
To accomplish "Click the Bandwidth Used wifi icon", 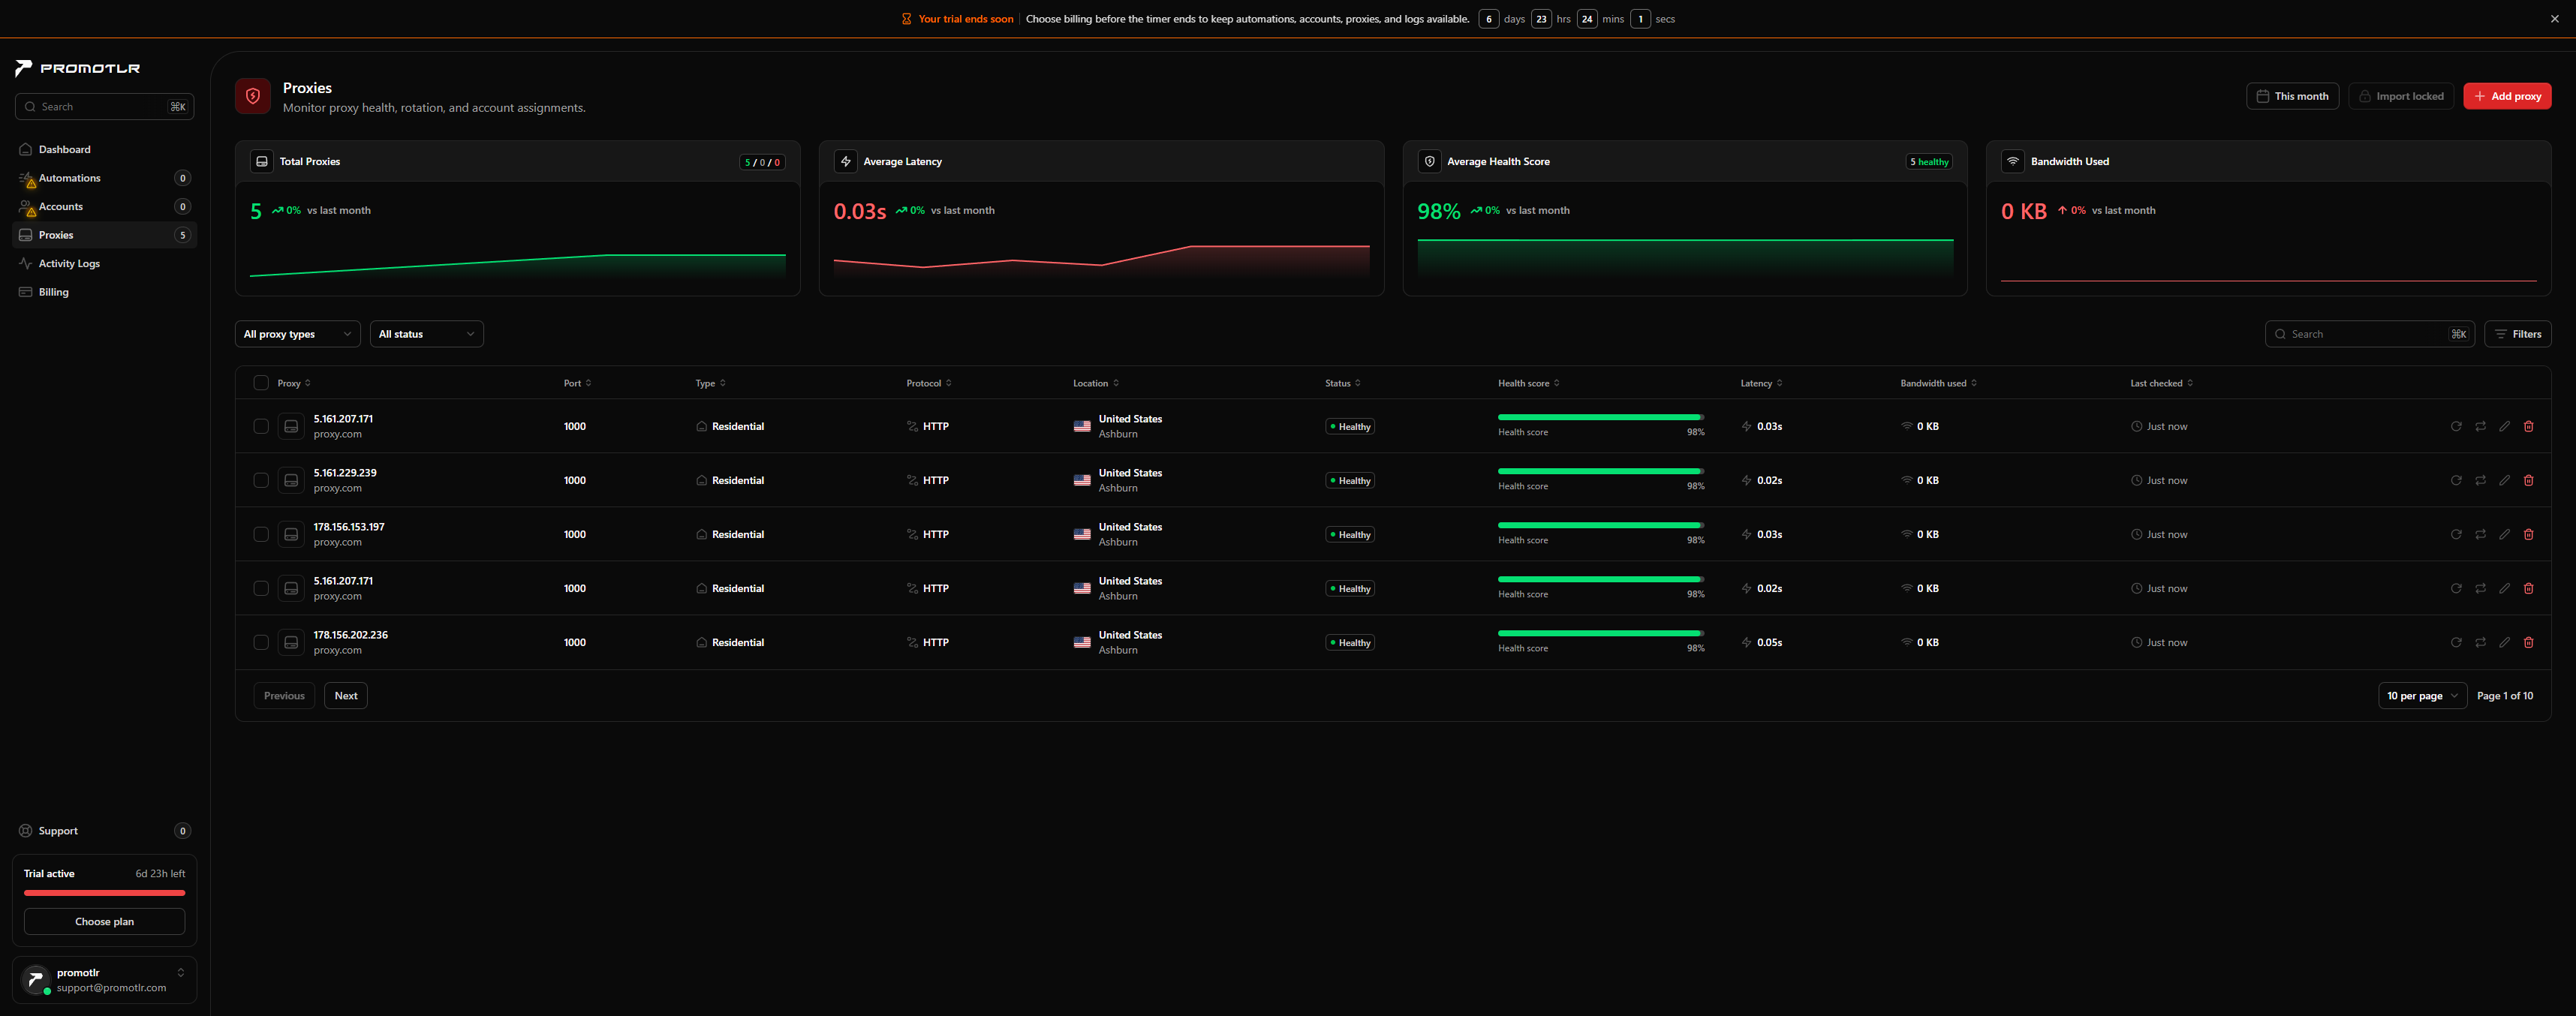I will coord(2012,161).
